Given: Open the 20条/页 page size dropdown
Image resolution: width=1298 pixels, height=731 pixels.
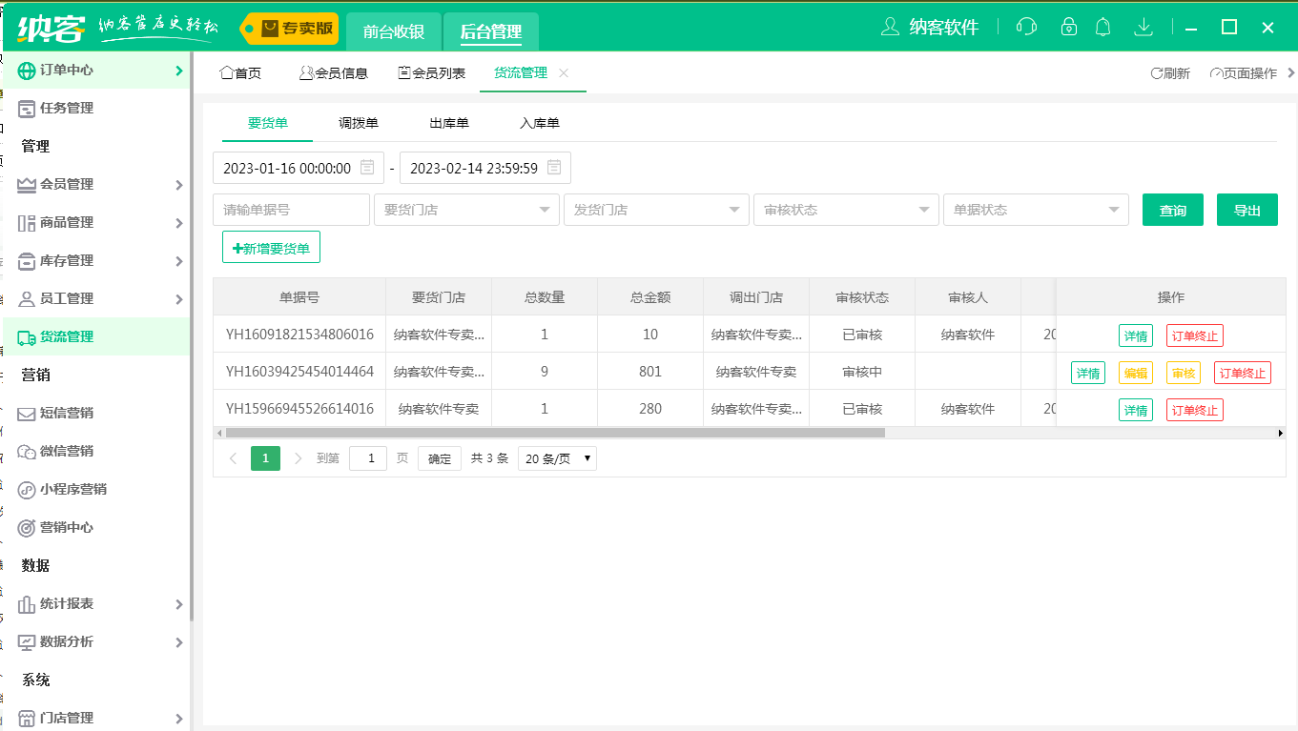Looking at the screenshot, I should pyautogui.click(x=556, y=457).
